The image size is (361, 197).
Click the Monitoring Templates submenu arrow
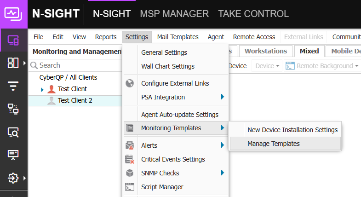(x=223, y=127)
